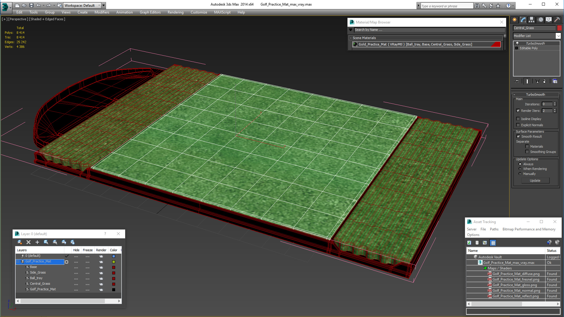Open the Motion command panel tab
Screen dimensions: 564x317
tap(540, 20)
